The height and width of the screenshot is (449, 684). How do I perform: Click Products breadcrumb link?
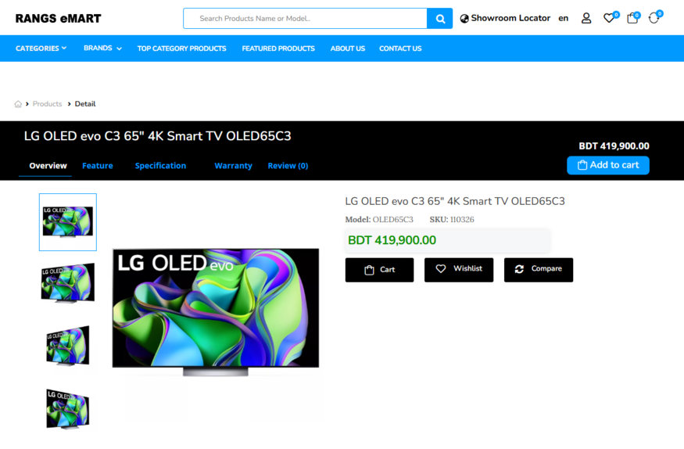47,104
